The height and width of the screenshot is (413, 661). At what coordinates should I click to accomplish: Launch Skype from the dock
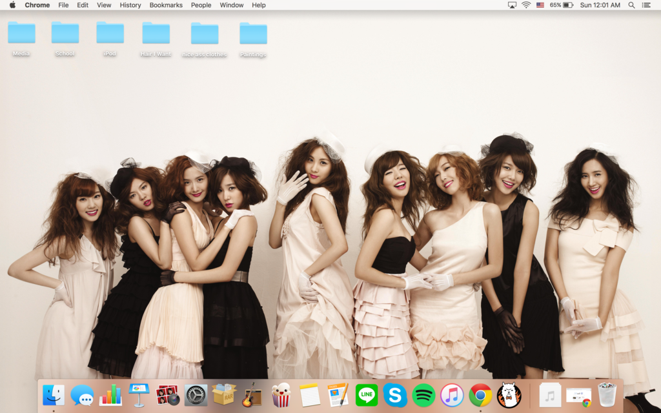395,394
